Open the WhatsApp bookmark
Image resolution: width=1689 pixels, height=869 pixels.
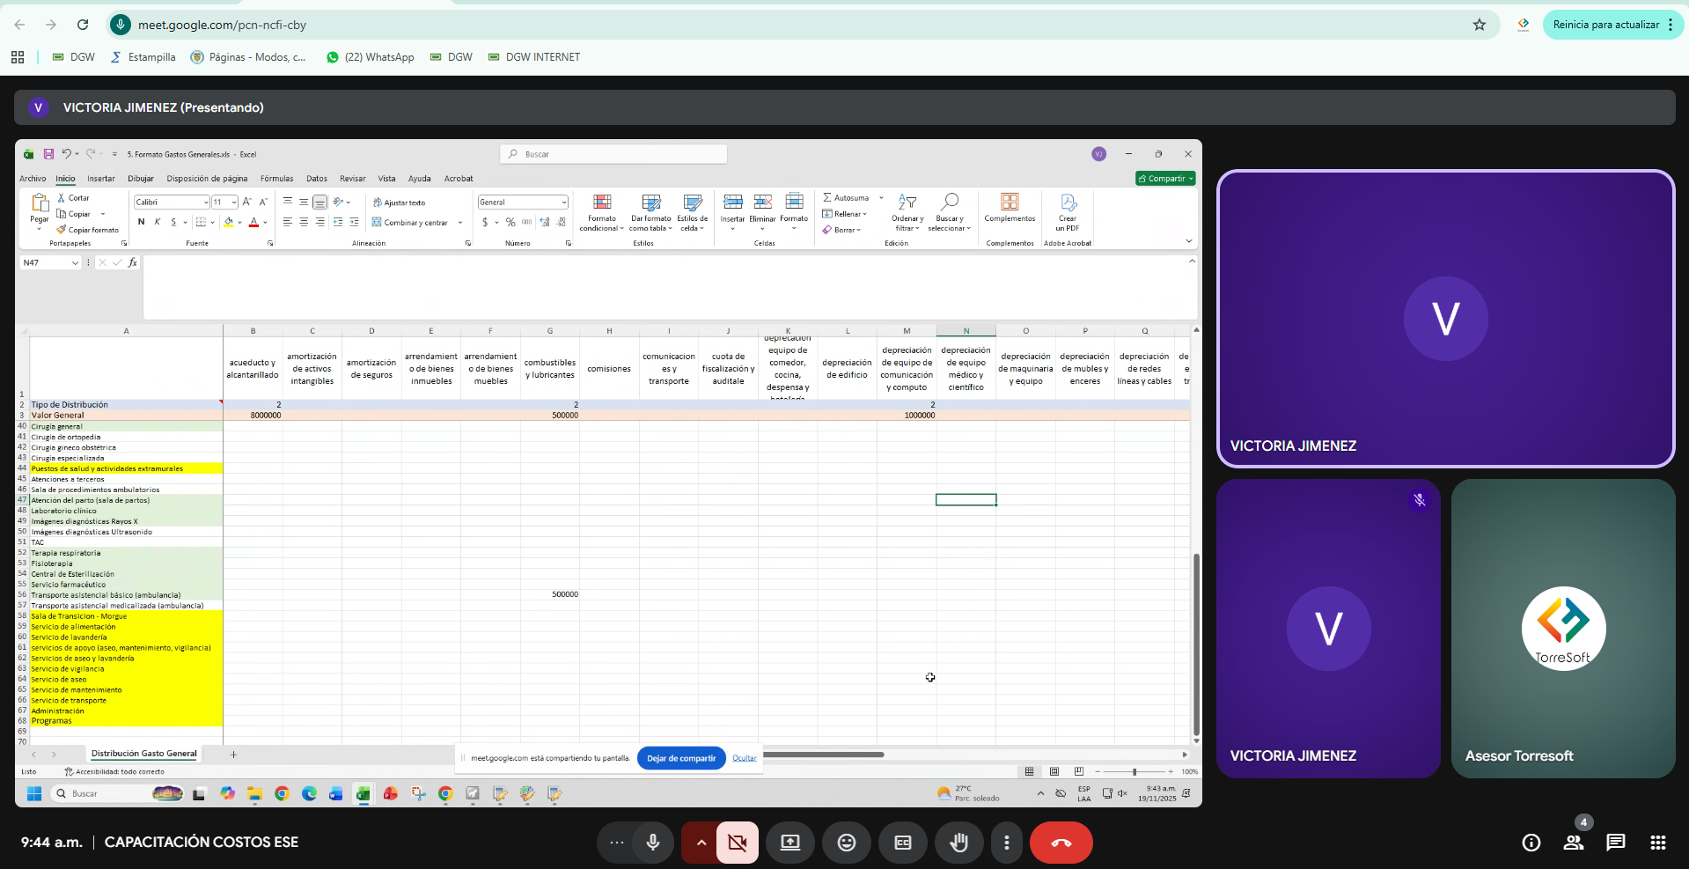(370, 57)
